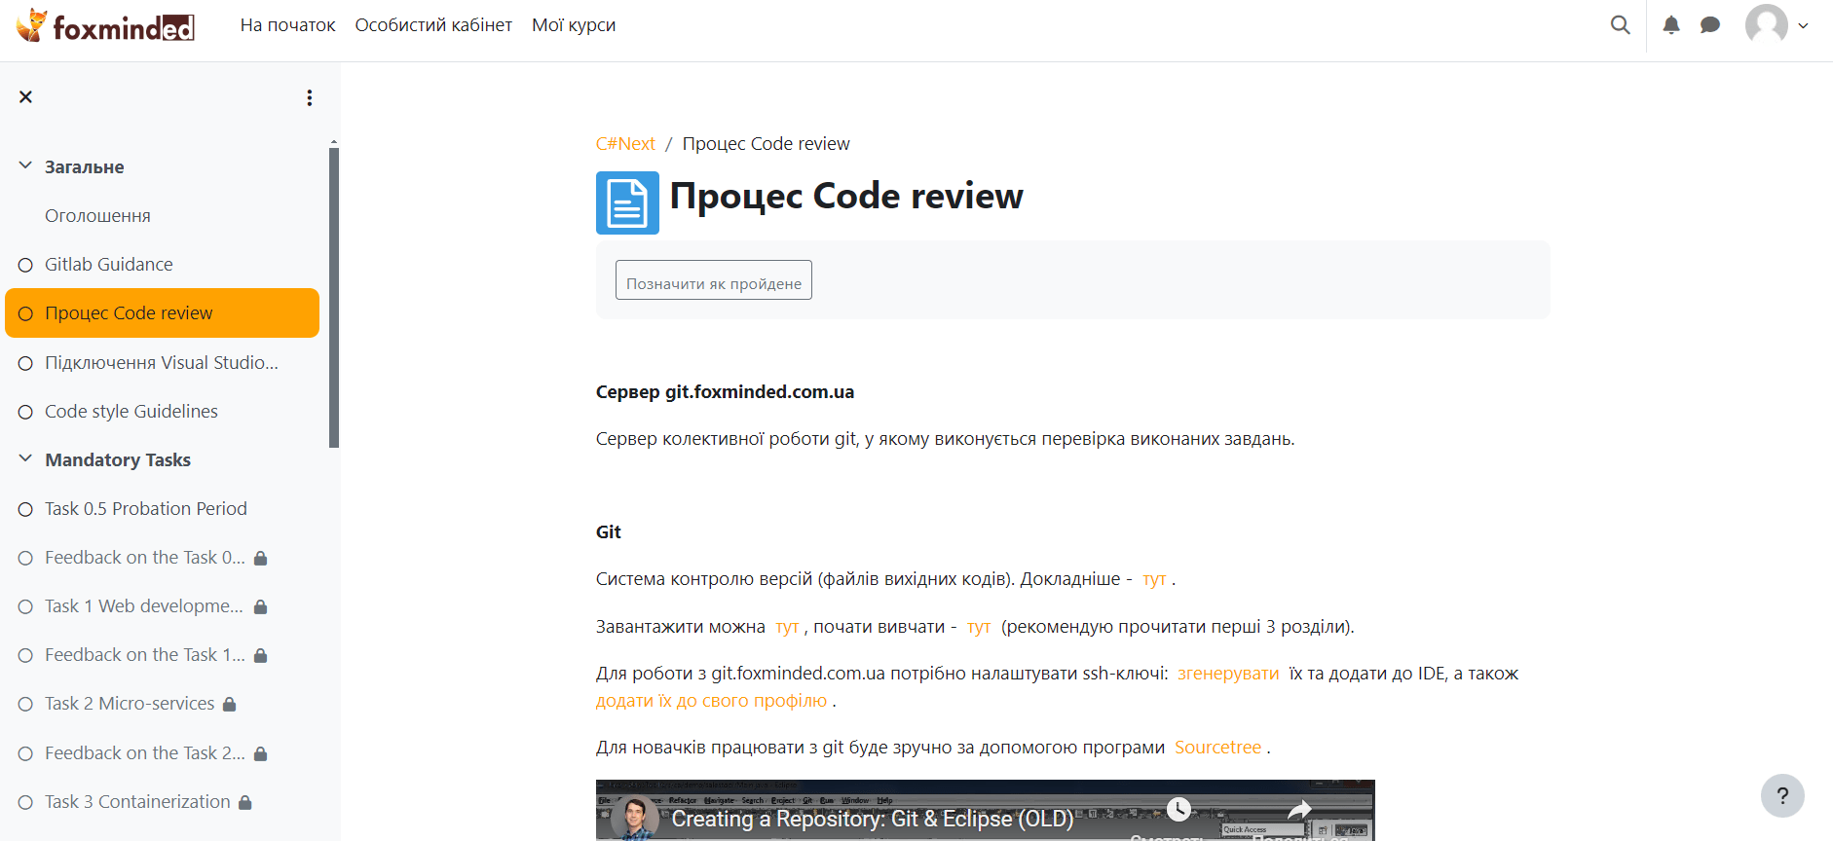Toggle completion circle for Task 0.5 Probation Period
1833x841 pixels.
(x=26, y=509)
